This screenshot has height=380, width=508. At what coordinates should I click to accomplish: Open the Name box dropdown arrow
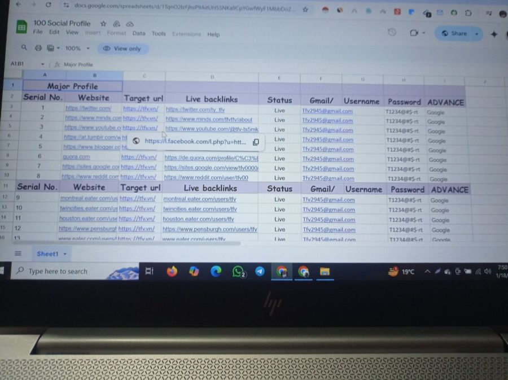42,64
